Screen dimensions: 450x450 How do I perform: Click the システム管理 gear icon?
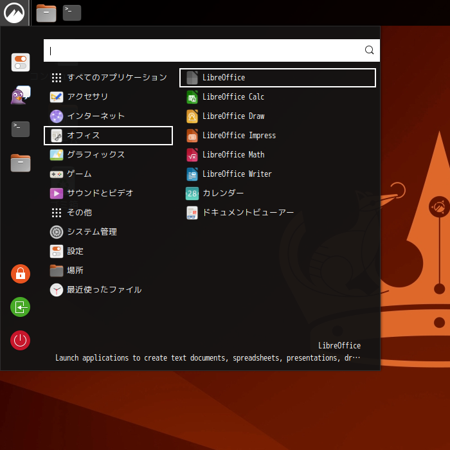[57, 232]
